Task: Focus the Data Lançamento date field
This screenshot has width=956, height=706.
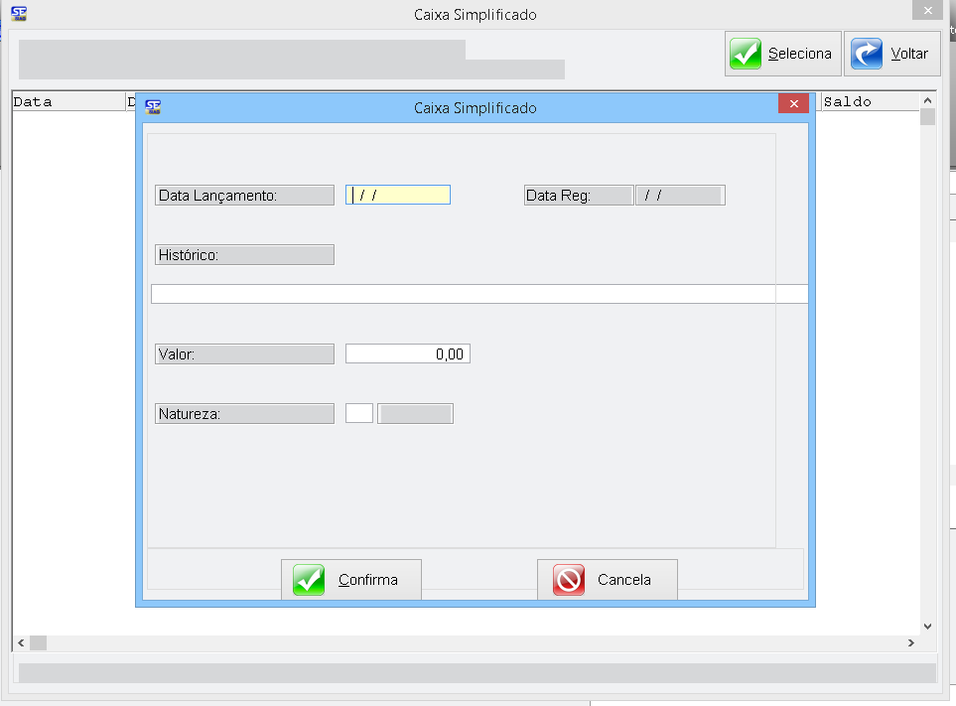Action: tap(398, 196)
